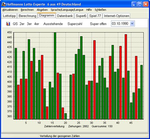
Task: Switch to the Lottotipp tab
Action: click(x=9, y=16)
